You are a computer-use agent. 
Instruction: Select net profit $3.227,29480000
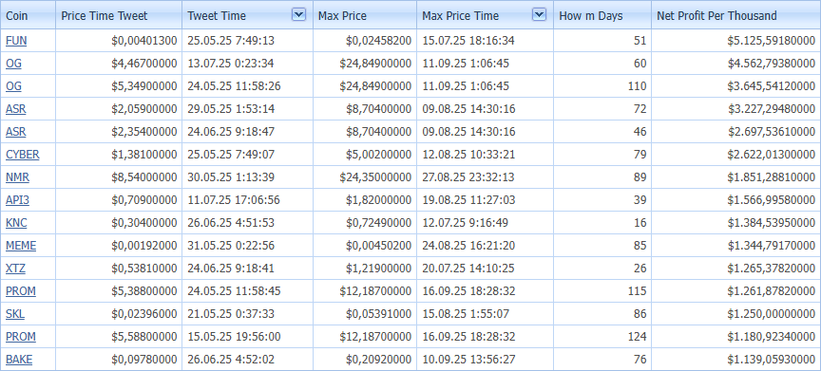coord(736,109)
